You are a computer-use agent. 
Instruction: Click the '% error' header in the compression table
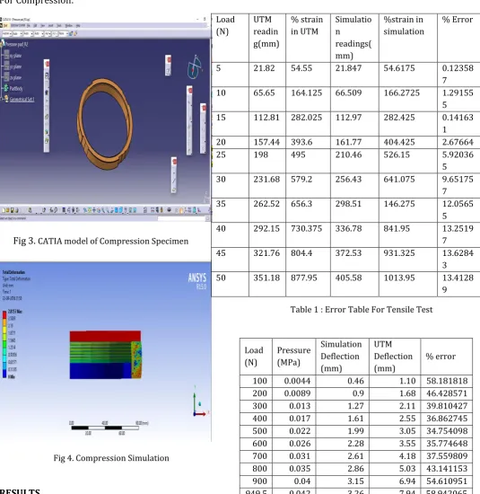click(441, 357)
